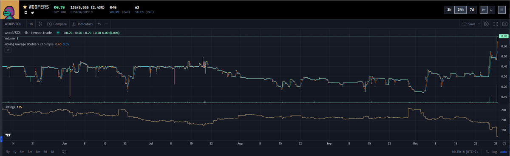The width and height of the screenshot is (510, 156).
Task: Set the range to 3m
Action: pyautogui.click(x=30, y=152)
